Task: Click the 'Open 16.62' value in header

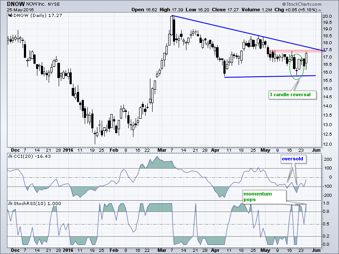Action: tap(144, 10)
